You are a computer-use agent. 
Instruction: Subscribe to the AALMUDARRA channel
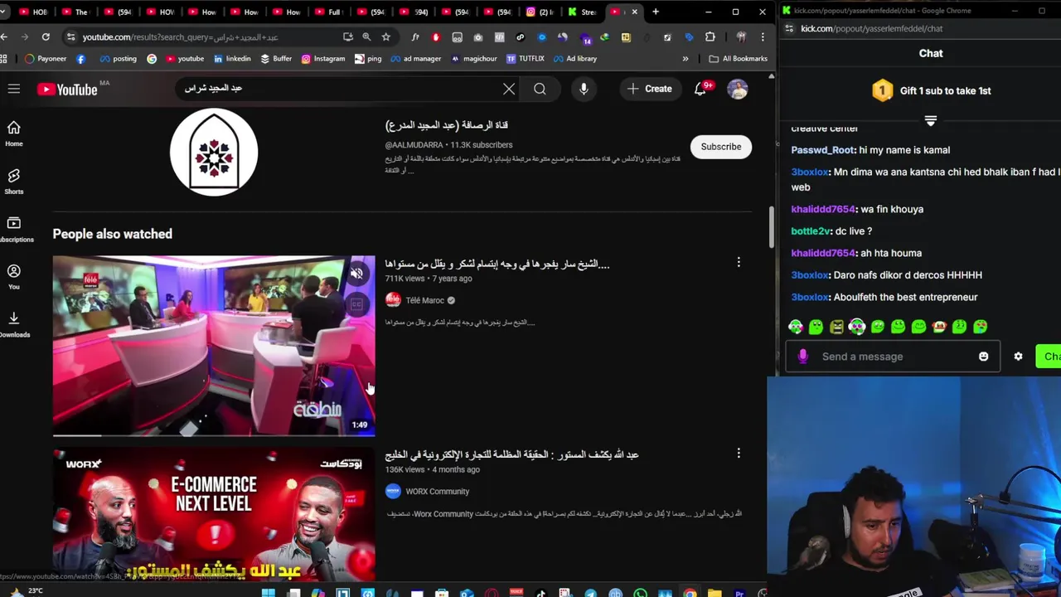[x=721, y=147]
